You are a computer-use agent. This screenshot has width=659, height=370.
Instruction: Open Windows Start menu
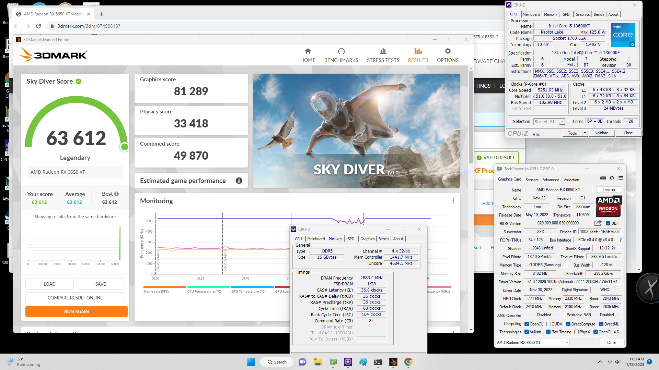click(x=251, y=362)
